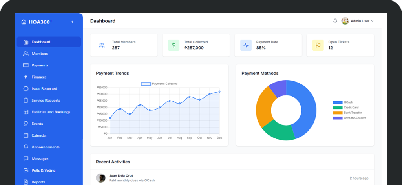
Task: Open the Messages chat icon
Action: (26, 159)
